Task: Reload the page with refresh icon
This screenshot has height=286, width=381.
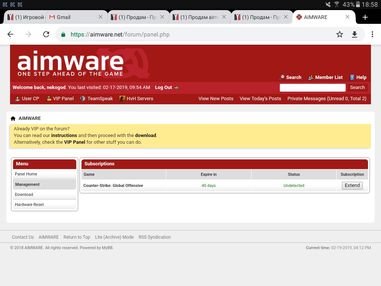Action: coord(46,34)
